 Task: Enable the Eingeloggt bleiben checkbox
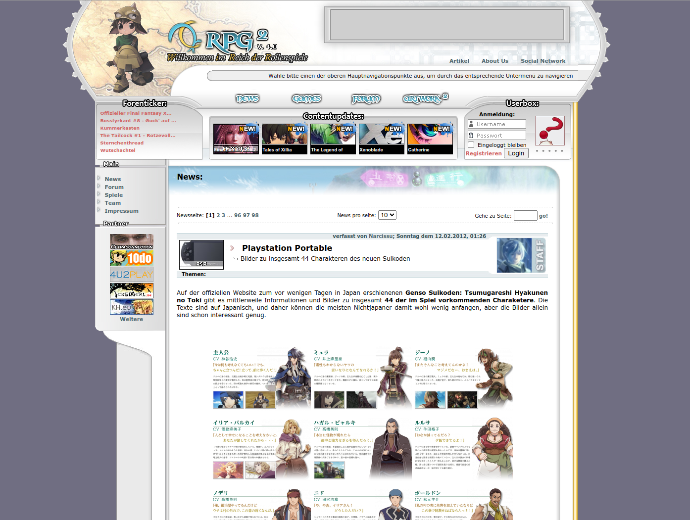coord(471,145)
